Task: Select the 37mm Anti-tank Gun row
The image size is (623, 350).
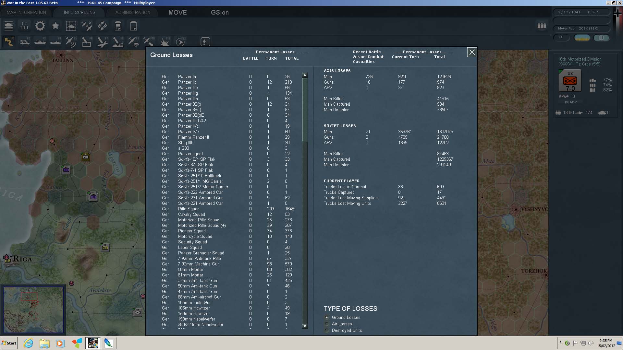Action: coord(227,281)
